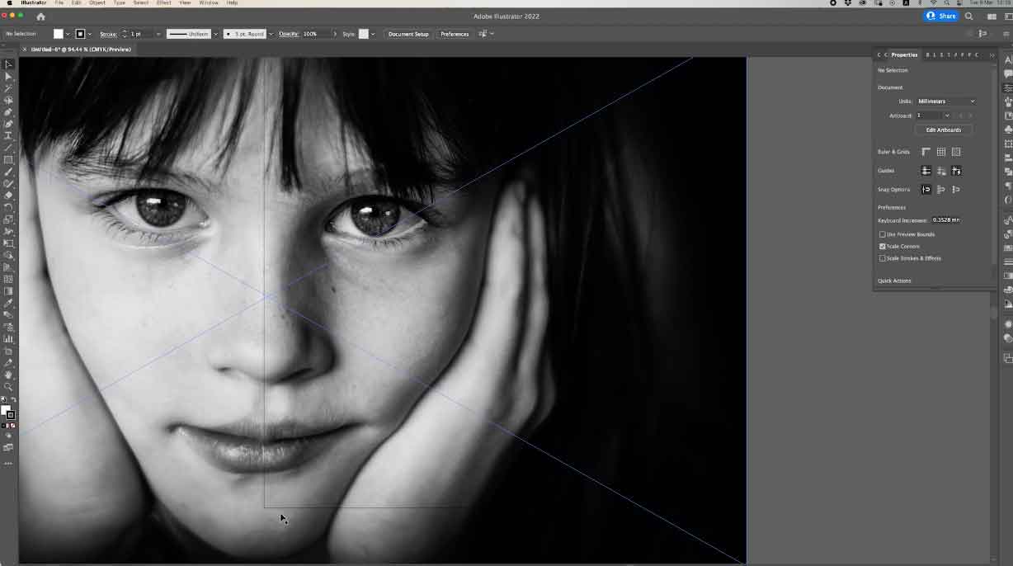Click the Edit Artboards button
This screenshot has height=566, width=1013.
(x=943, y=130)
